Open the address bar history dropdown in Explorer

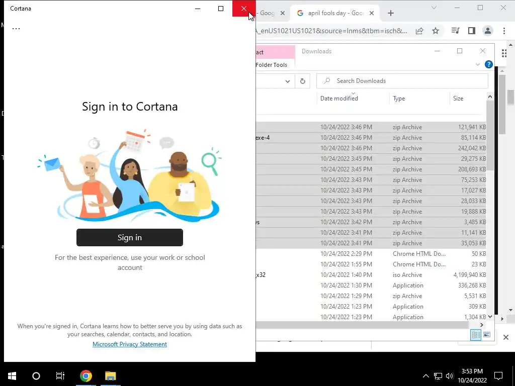pyautogui.click(x=288, y=81)
